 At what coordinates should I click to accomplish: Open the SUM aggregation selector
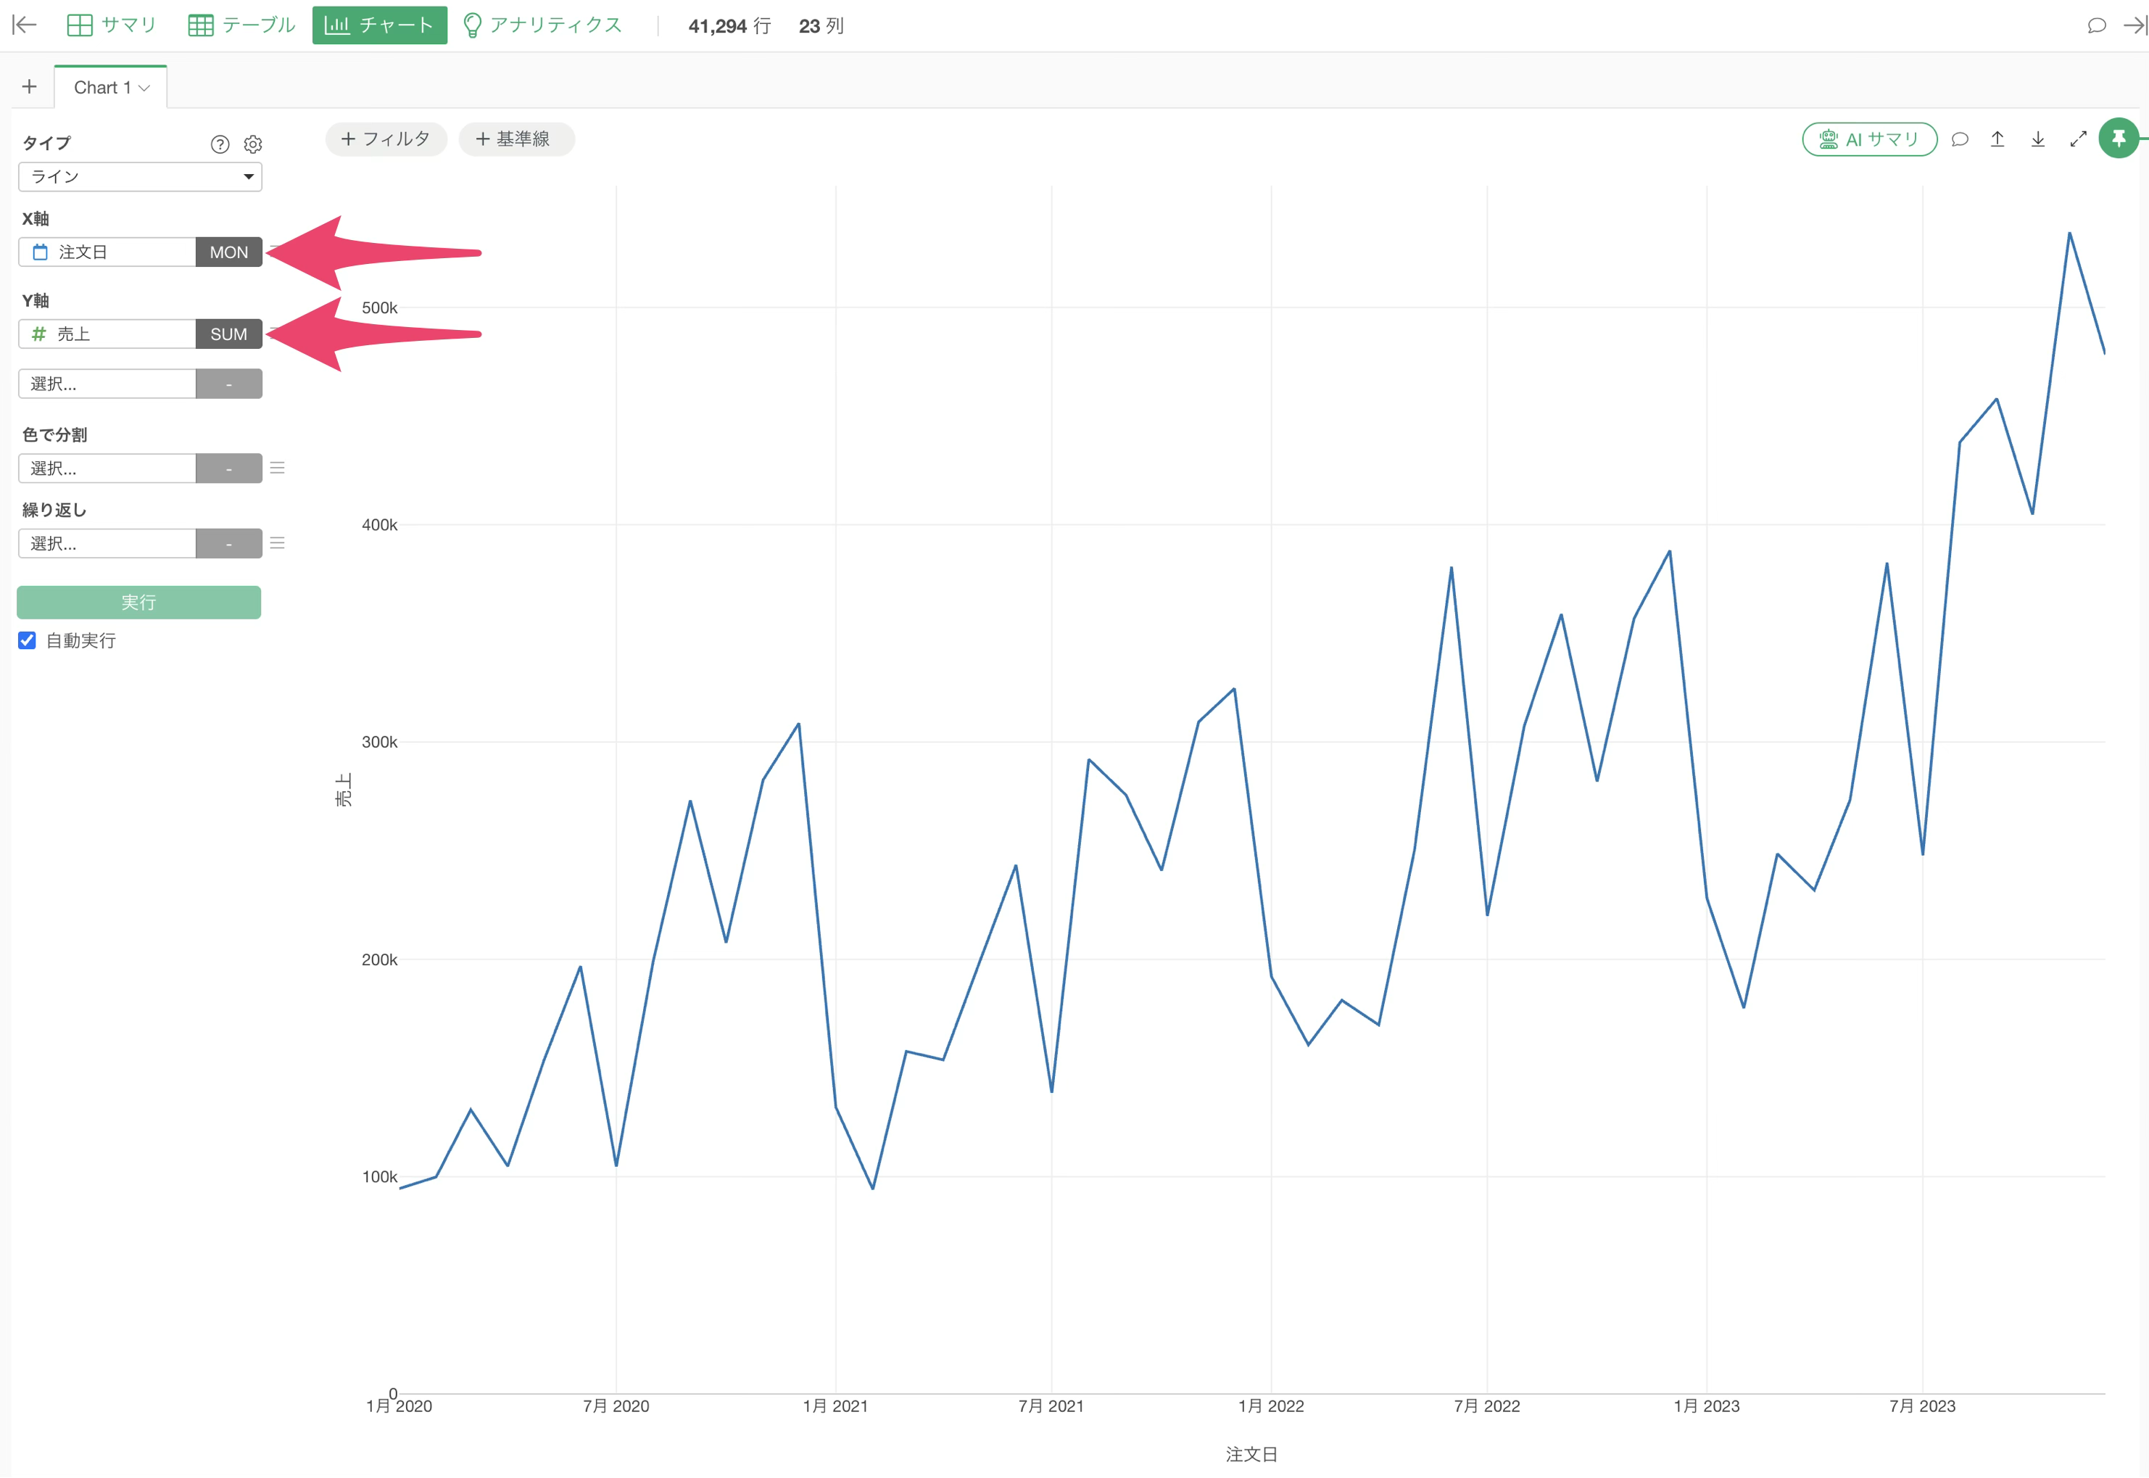[228, 334]
